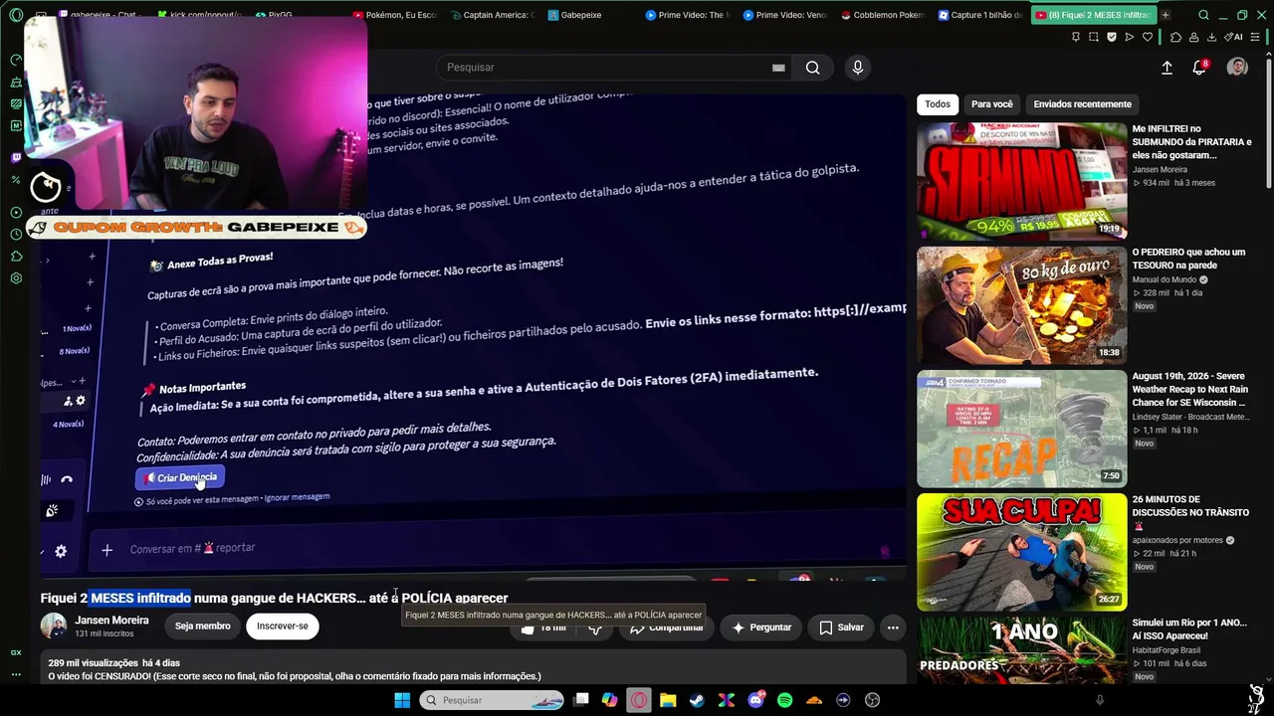Click the Windows taskbar search box
The width and height of the screenshot is (1274, 716).
coord(491,700)
